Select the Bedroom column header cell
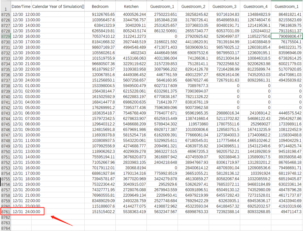 click(100, 7)
